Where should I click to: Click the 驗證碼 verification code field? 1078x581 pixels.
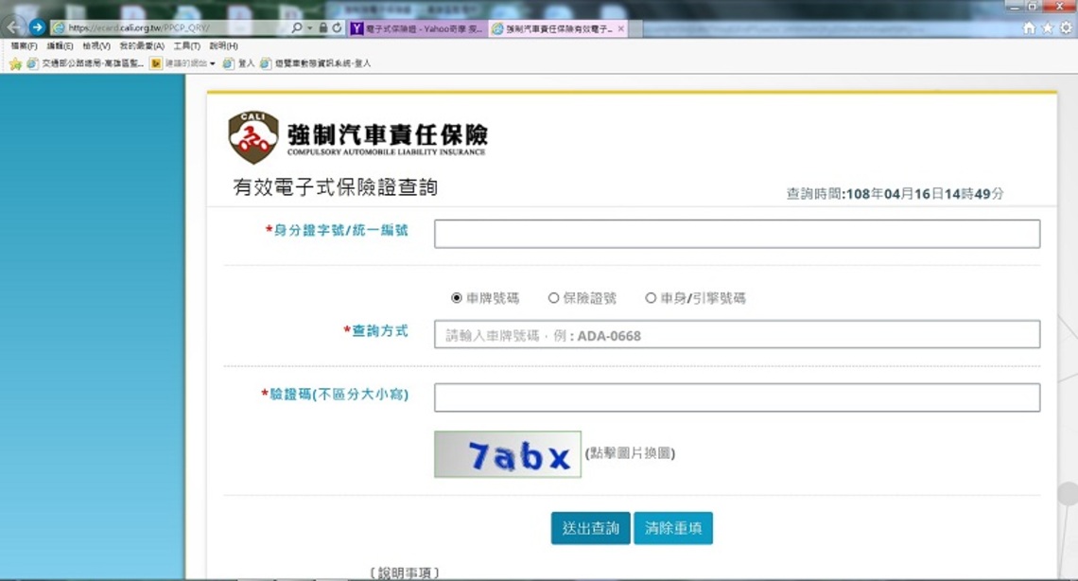click(x=737, y=397)
